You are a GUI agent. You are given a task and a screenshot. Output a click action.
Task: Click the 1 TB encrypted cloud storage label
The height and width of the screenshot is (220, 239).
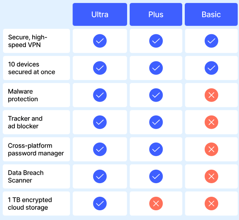30,203
